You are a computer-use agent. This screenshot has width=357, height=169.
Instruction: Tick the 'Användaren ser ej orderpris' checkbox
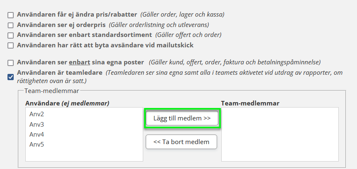pos(11,25)
